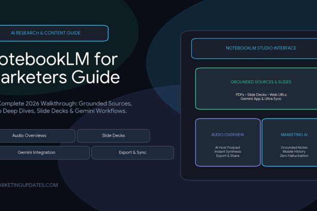Select the Slide Decks pill
The width and height of the screenshot is (317, 211).
[x=113, y=136]
